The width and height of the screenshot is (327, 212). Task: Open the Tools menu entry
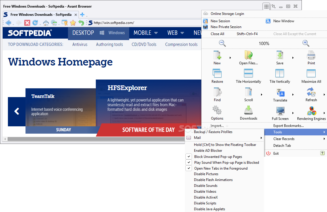click(x=296, y=132)
